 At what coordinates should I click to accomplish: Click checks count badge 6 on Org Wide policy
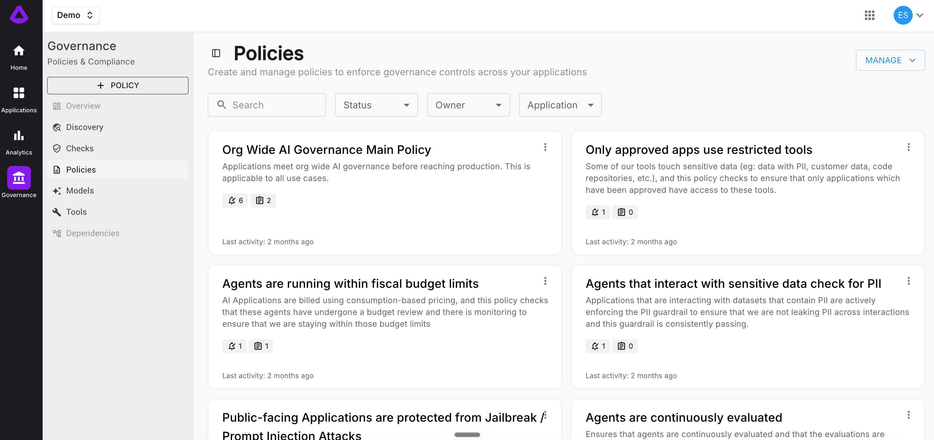[235, 201]
